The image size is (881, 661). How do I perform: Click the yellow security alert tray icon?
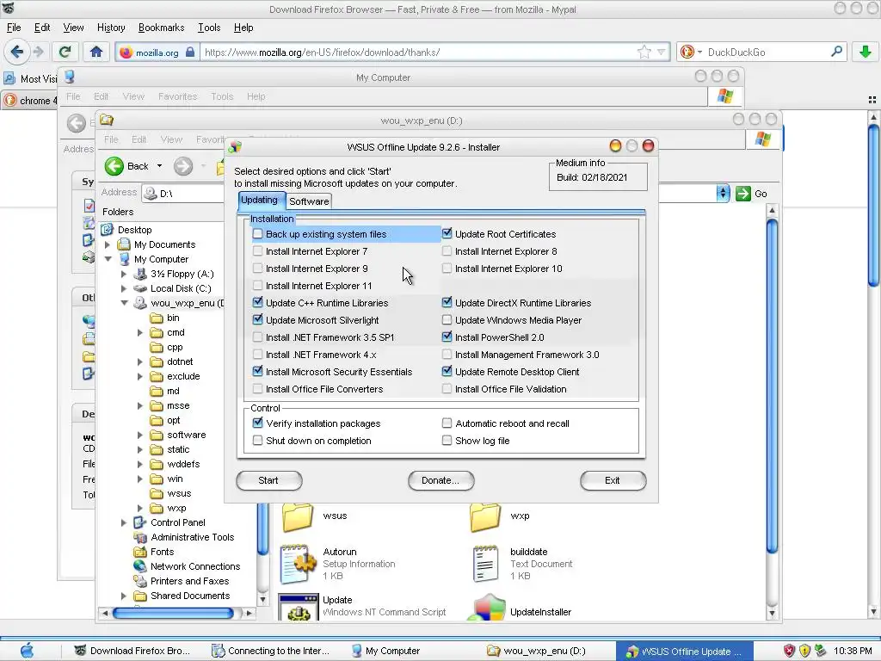(x=804, y=651)
